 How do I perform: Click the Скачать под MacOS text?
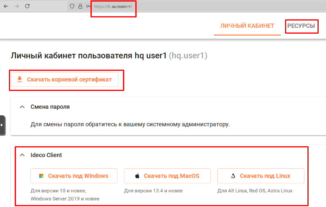click(x=171, y=176)
